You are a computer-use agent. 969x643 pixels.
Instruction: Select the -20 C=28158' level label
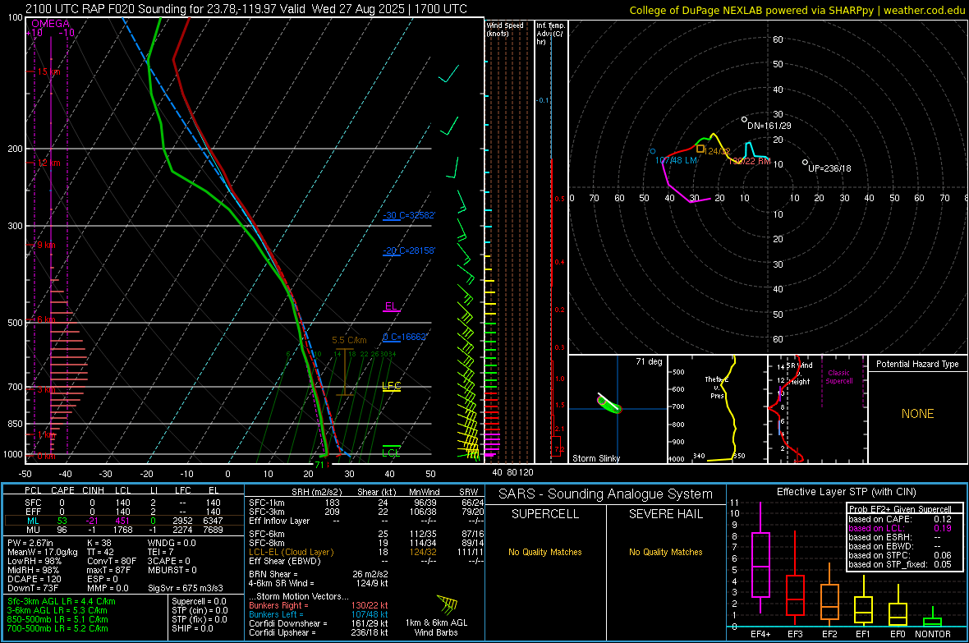[x=409, y=250]
